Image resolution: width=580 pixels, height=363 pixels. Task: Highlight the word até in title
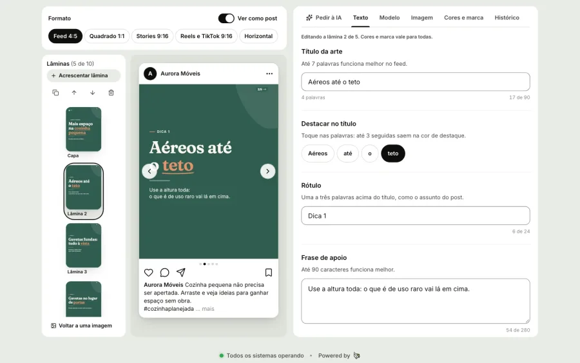348,153
